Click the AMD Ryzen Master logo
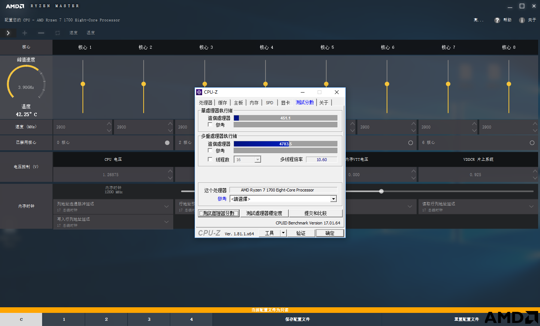540x326 pixels. 15,6
